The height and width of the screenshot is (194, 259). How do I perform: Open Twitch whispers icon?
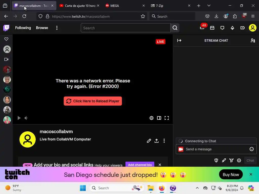(222, 28)
